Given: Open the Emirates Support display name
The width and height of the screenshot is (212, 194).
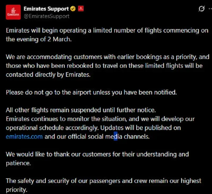Looking at the screenshot, I should click(46, 9).
